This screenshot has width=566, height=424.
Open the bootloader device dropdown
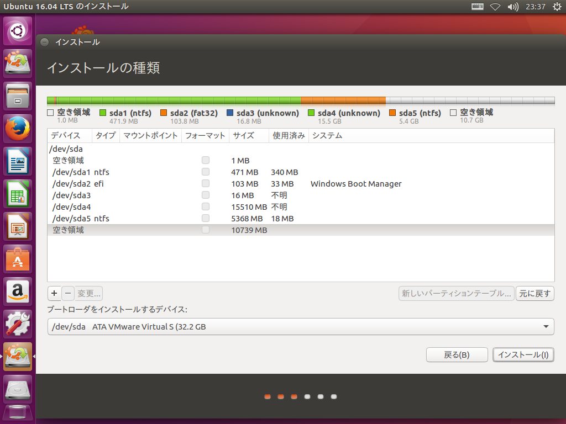pos(301,327)
